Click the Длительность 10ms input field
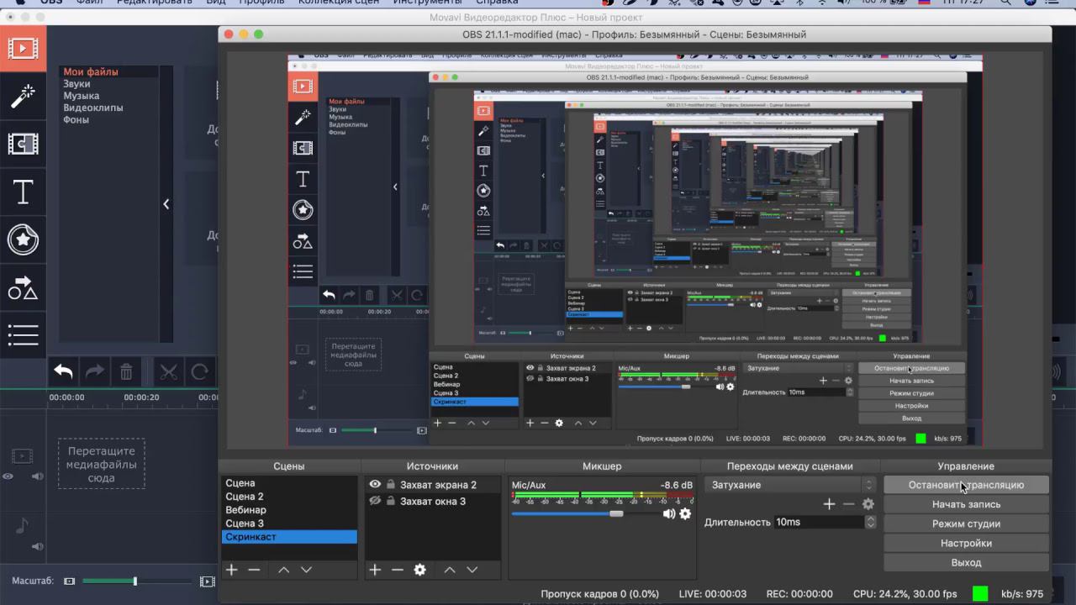Viewport: 1076px width, 605px height. point(819,522)
